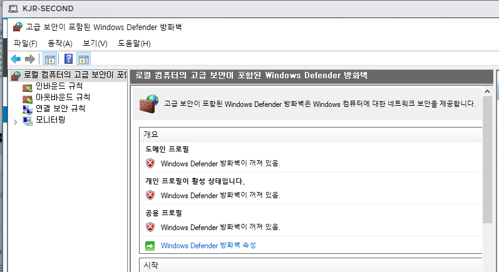Toggle the show/hide action pane button

pyautogui.click(x=84, y=59)
